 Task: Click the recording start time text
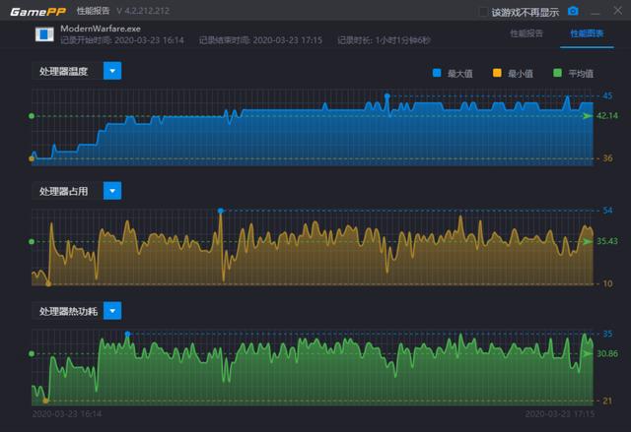122,40
